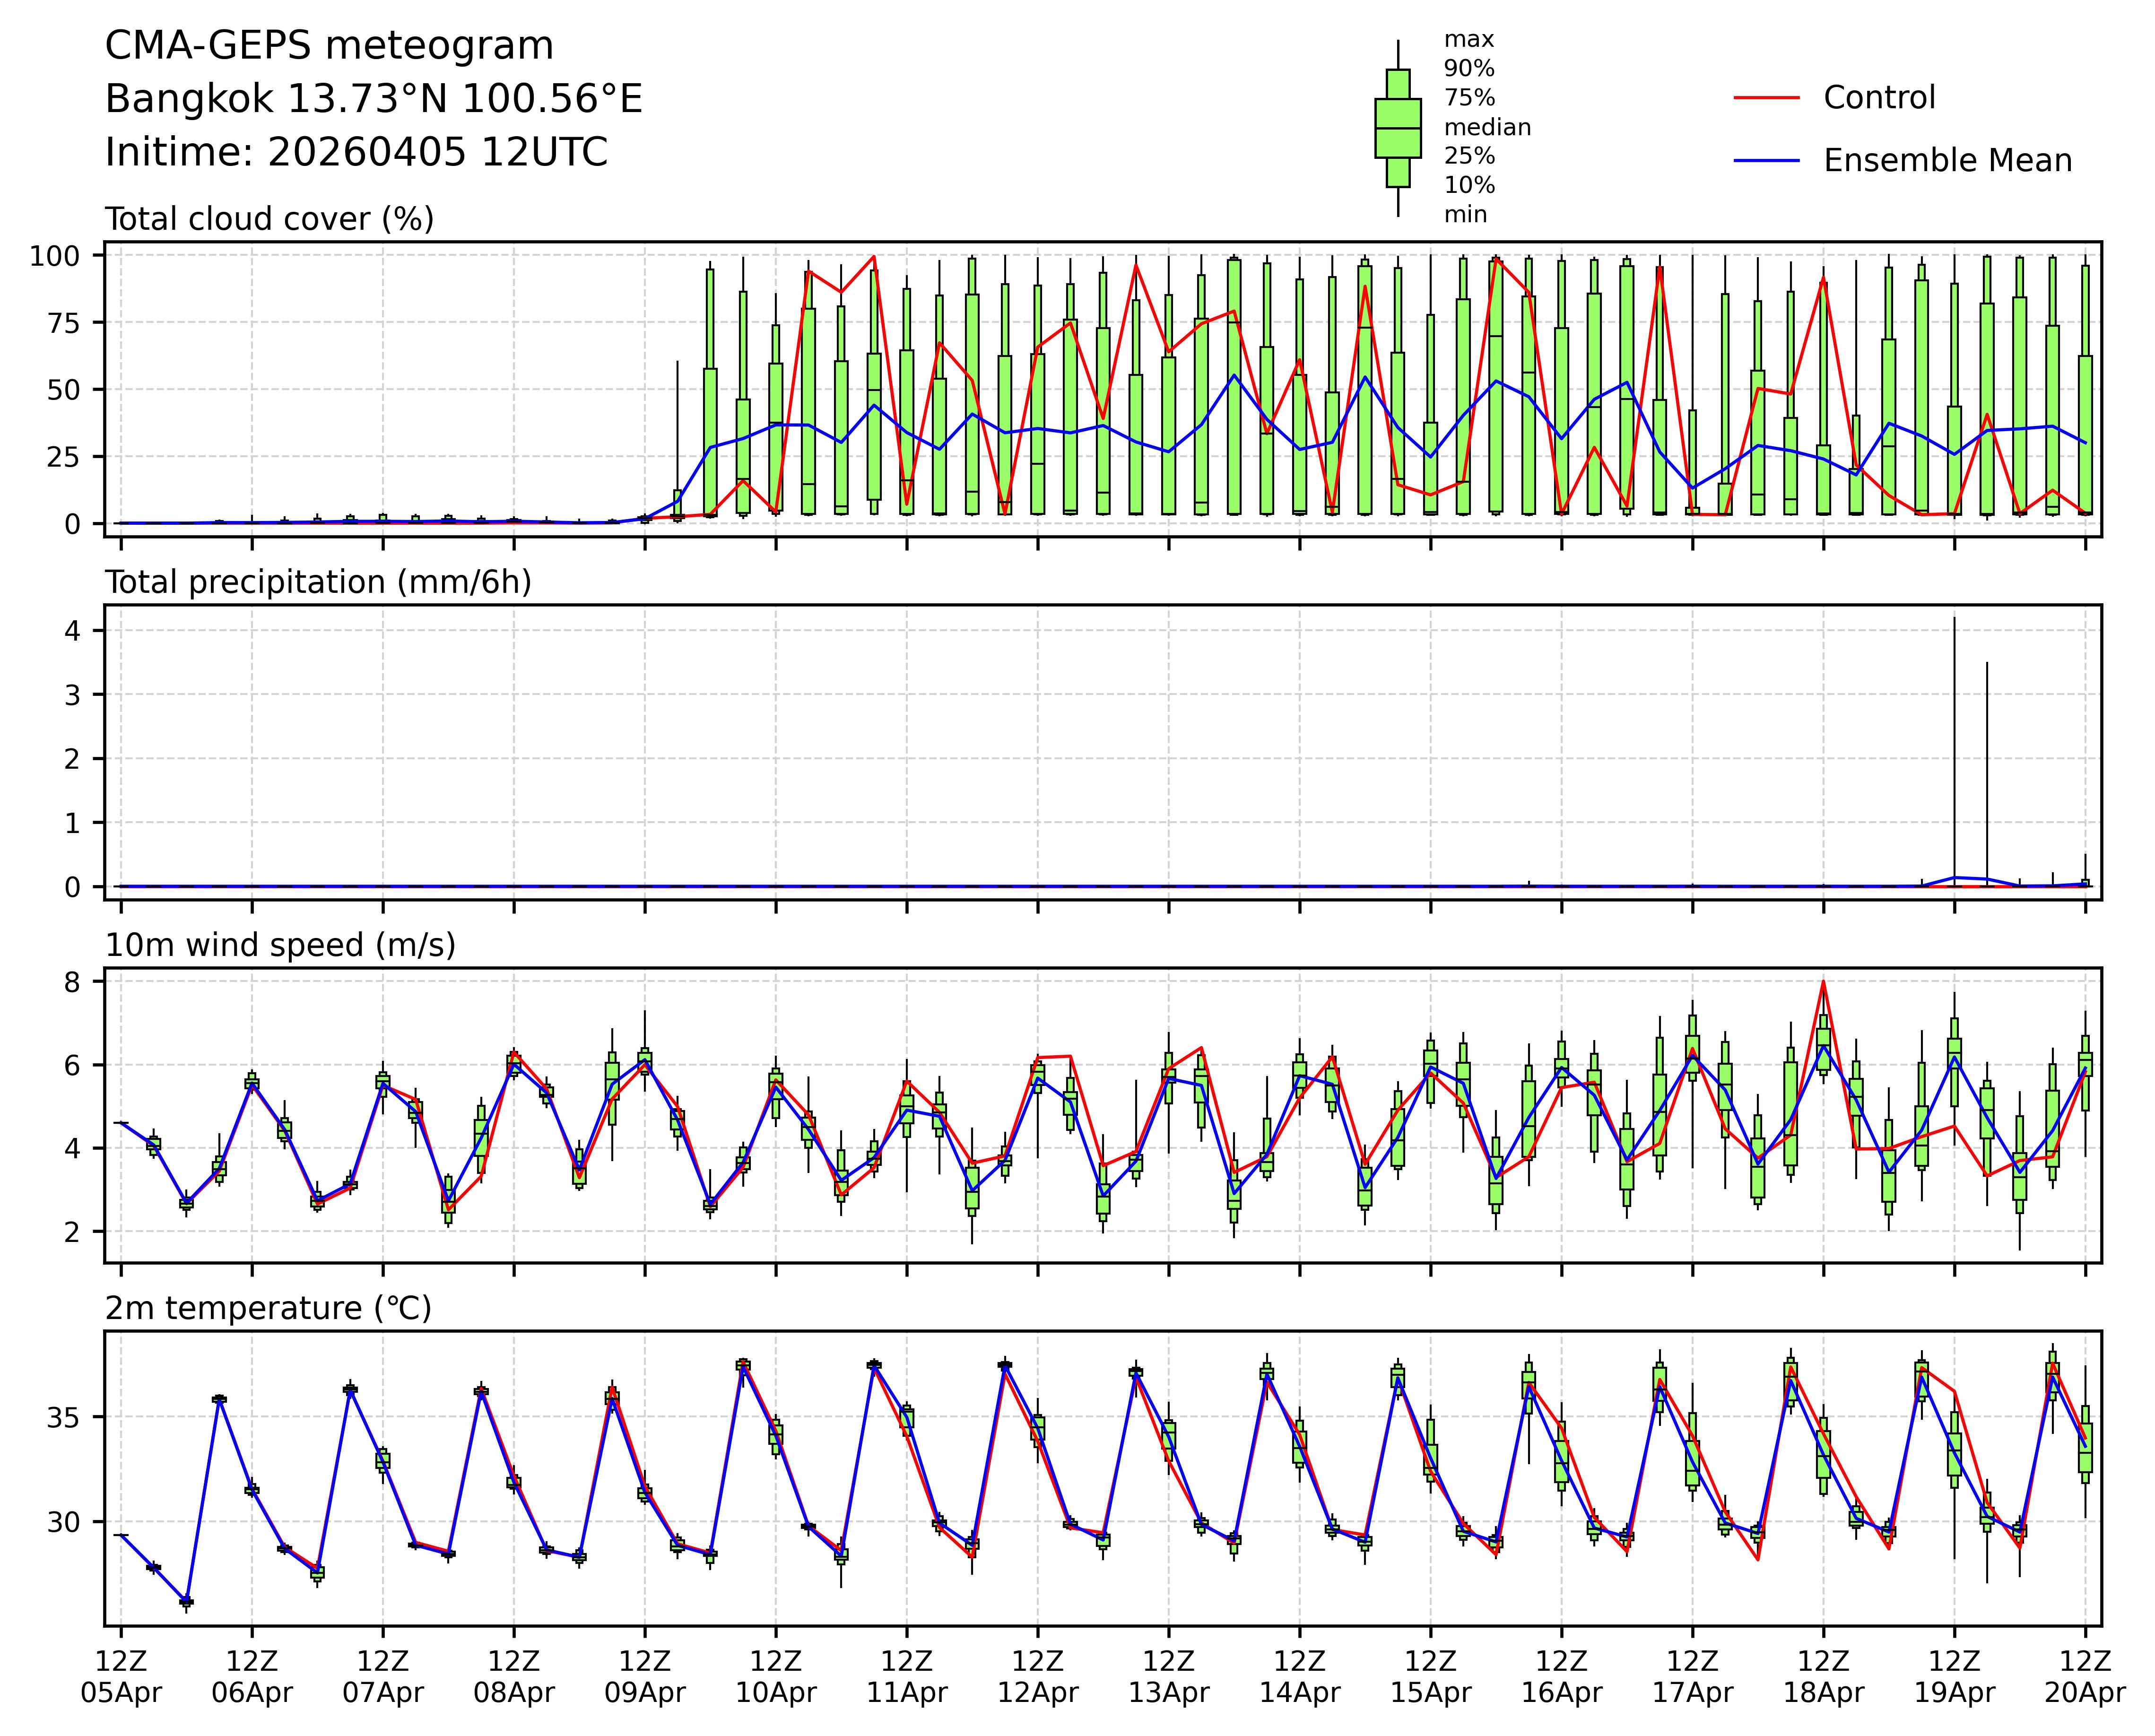Image resolution: width=2155 pixels, height=1736 pixels.
Task: Click the Total cloud cover panel title
Action: click(x=269, y=219)
